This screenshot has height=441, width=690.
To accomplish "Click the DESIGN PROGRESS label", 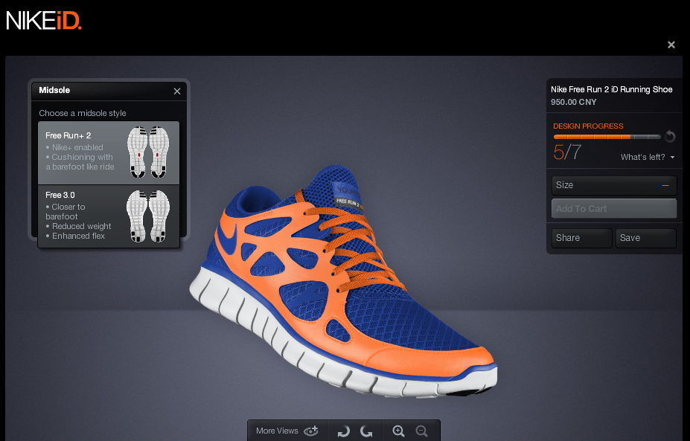I will (x=588, y=126).
